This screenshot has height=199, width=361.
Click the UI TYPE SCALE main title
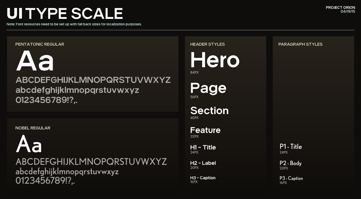pos(65,14)
